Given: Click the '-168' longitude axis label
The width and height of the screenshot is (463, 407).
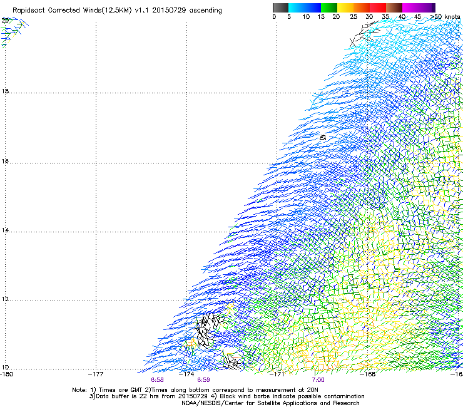Looking at the screenshot, I should point(368,374).
